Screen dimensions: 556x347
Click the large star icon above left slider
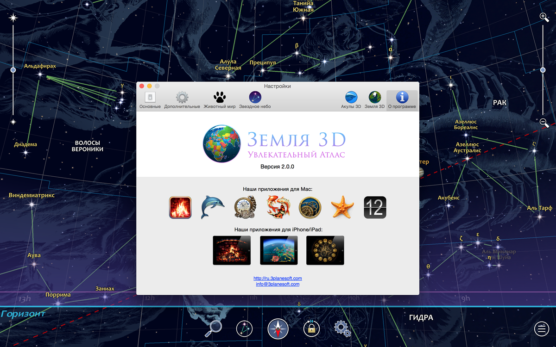[13, 18]
